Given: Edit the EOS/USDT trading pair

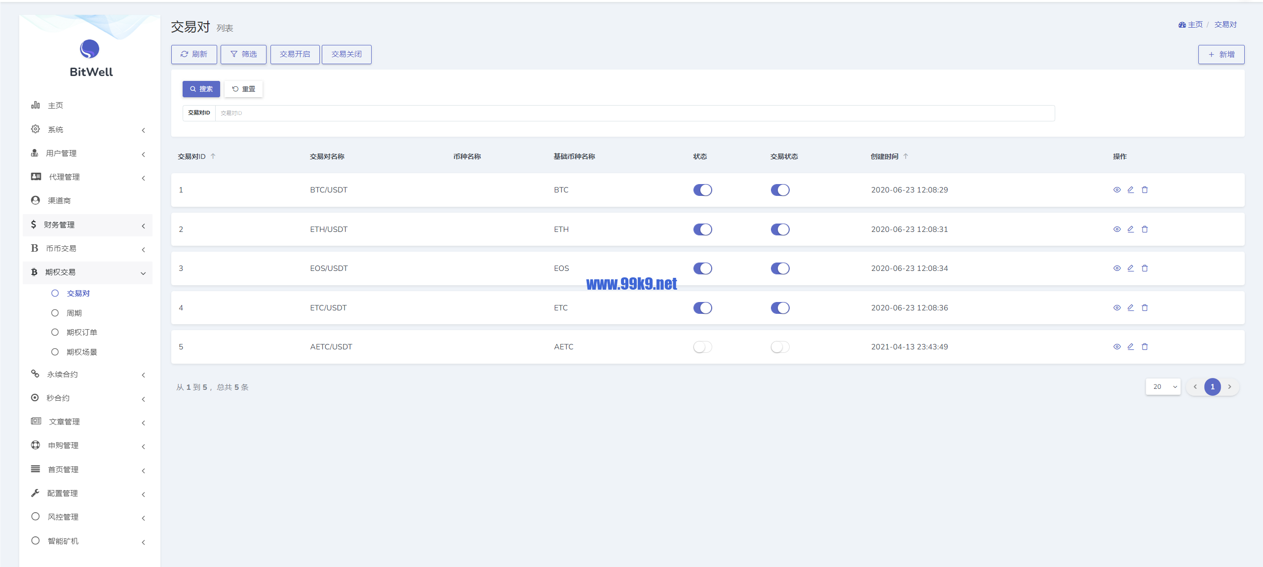Looking at the screenshot, I should tap(1130, 268).
